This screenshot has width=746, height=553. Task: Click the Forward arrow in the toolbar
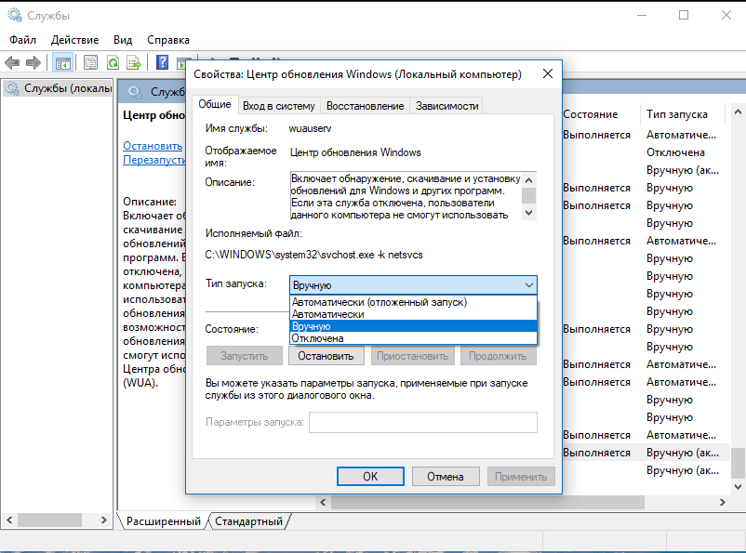[33, 62]
